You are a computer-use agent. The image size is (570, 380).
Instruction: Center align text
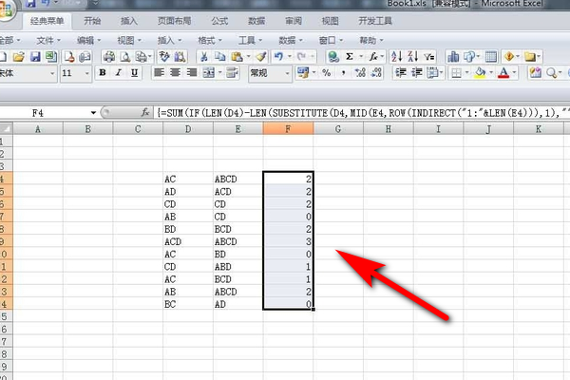pos(175,73)
